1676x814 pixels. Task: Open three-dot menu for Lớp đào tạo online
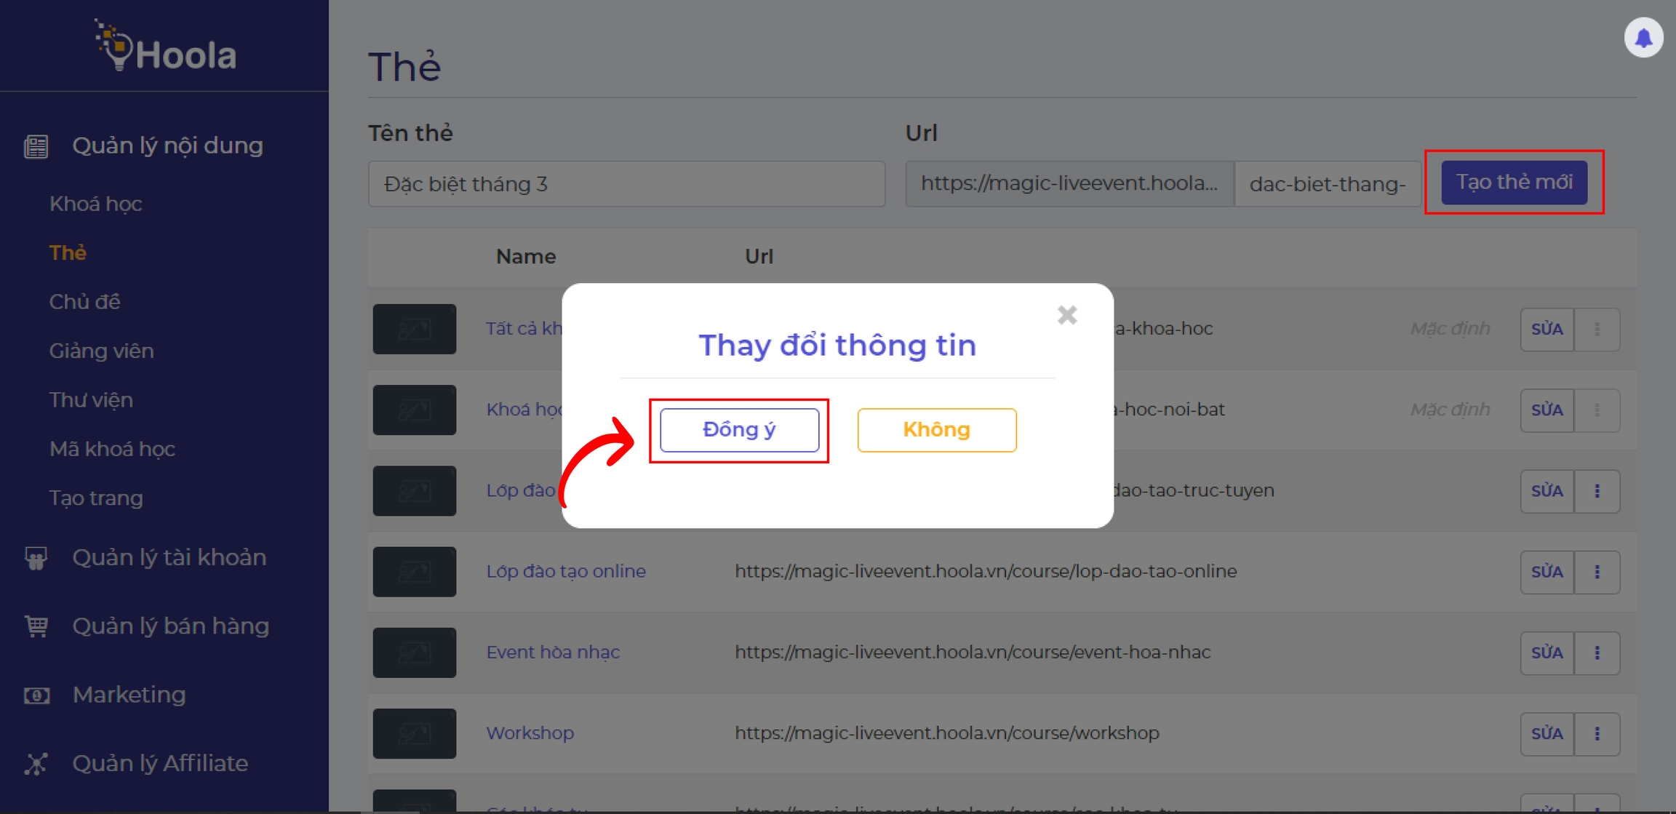1597,572
